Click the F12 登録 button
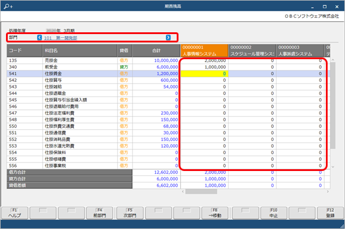The width and height of the screenshot is (345, 229). pos(330,213)
